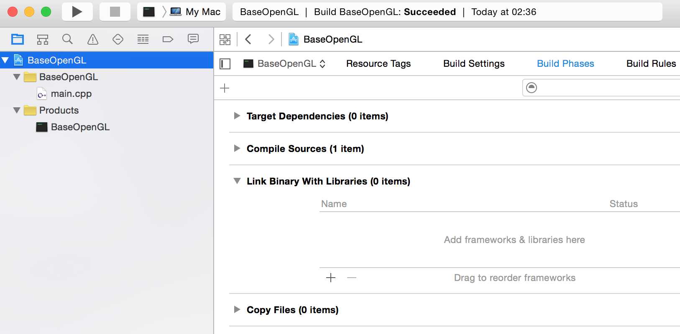Switch to Resource Tags tab
The height and width of the screenshot is (334, 680).
[x=378, y=63]
